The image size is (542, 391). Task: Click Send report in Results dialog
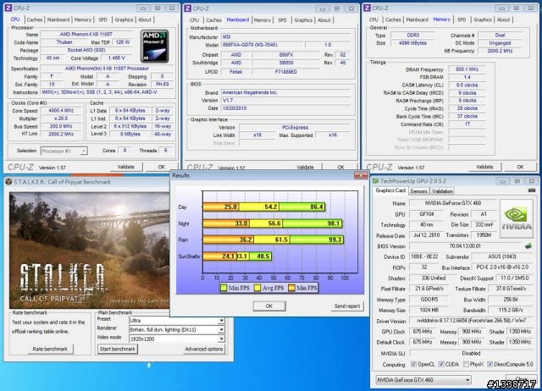(347, 306)
